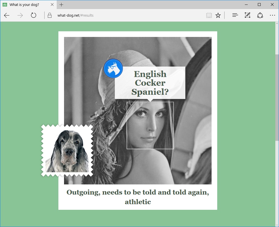This screenshot has width=279, height=227.
Task: Click the tab's green page favicon
Action: (5, 5)
